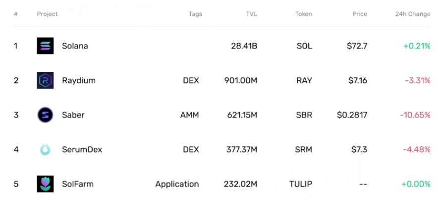Screen dimensions: 448x201
Task: Click the Tags column header
Action: coord(195,14)
